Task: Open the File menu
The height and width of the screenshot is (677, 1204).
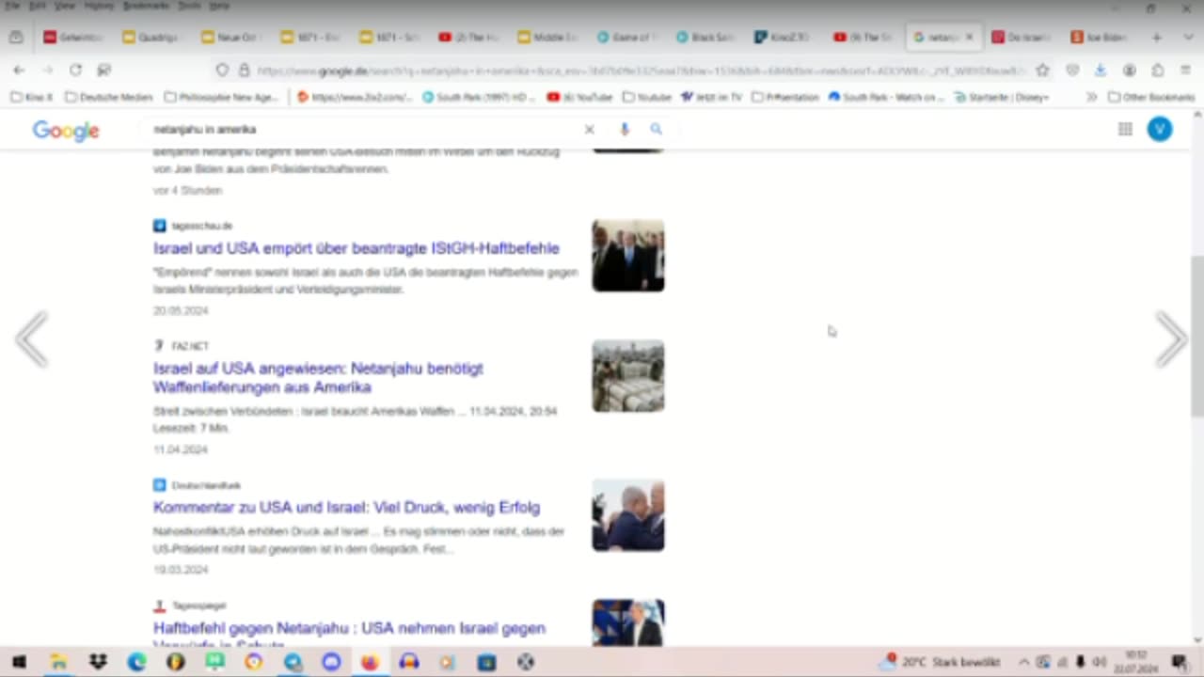Action: click(12, 6)
